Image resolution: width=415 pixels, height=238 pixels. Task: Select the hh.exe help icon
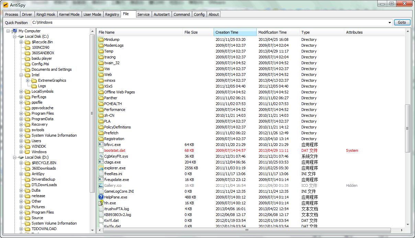(101, 203)
